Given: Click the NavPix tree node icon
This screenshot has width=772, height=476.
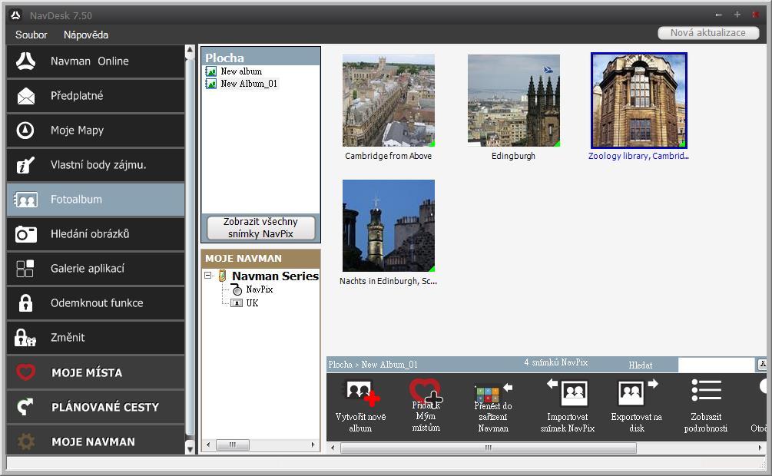Looking at the screenshot, I should click(x=237, y=290).
